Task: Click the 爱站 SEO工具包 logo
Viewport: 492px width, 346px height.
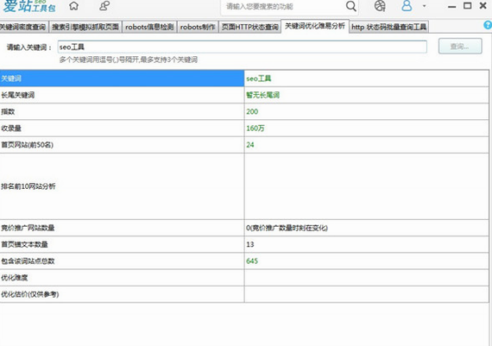Action: tap(29, 6)
